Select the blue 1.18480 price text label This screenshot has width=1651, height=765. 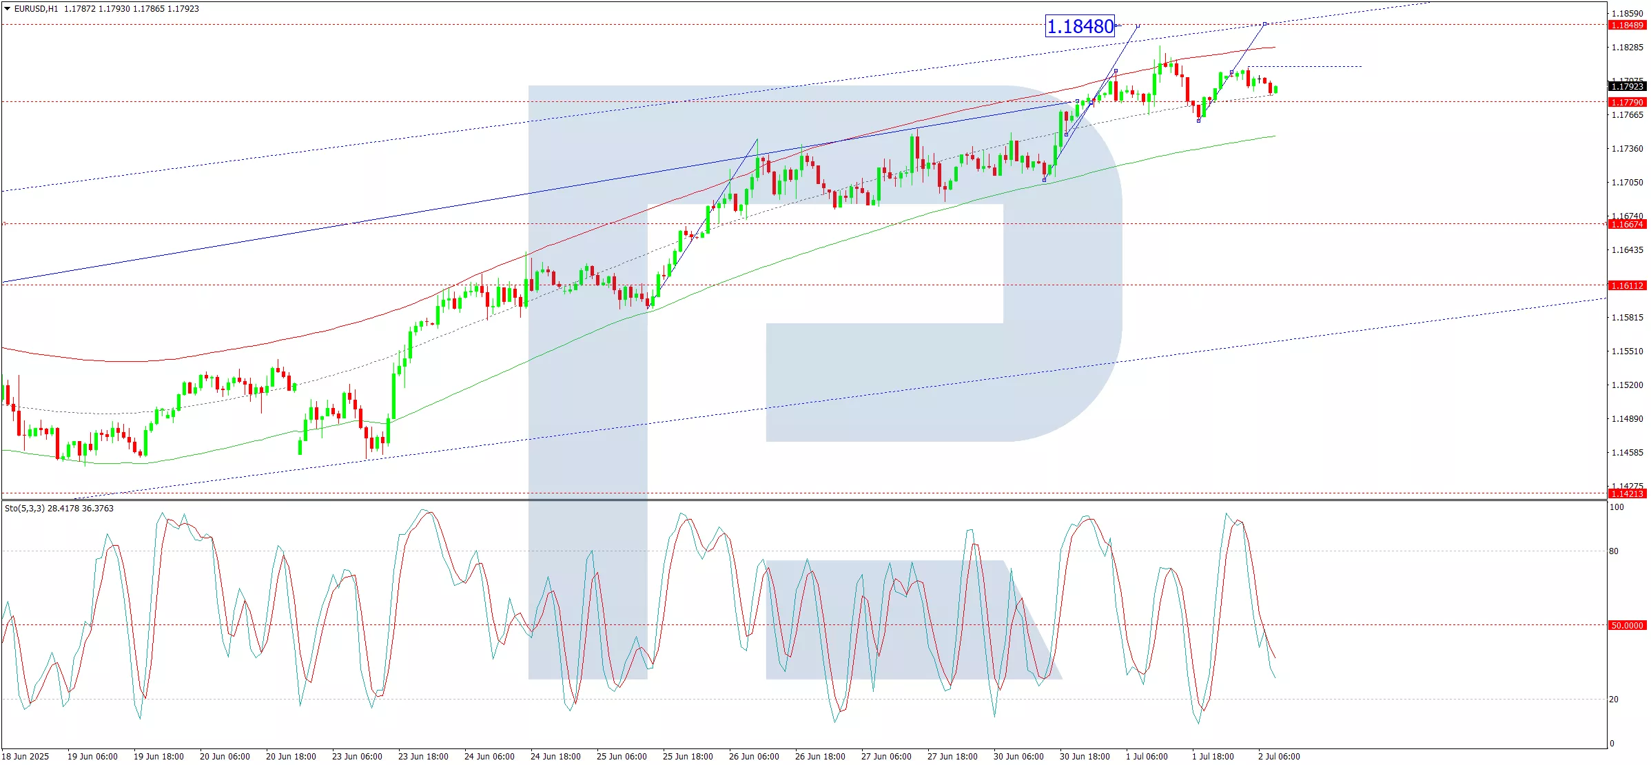1080,27
